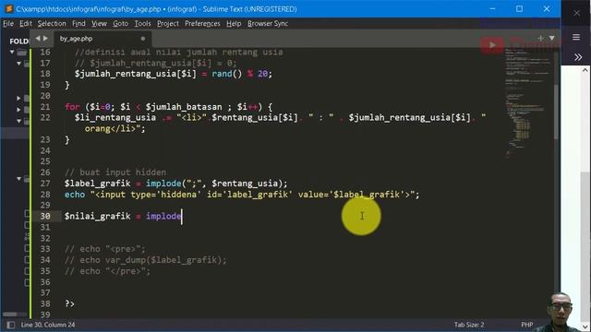Viewport: 591px width, 332px height.
Task: Open the Project menu
Action: 168,23
